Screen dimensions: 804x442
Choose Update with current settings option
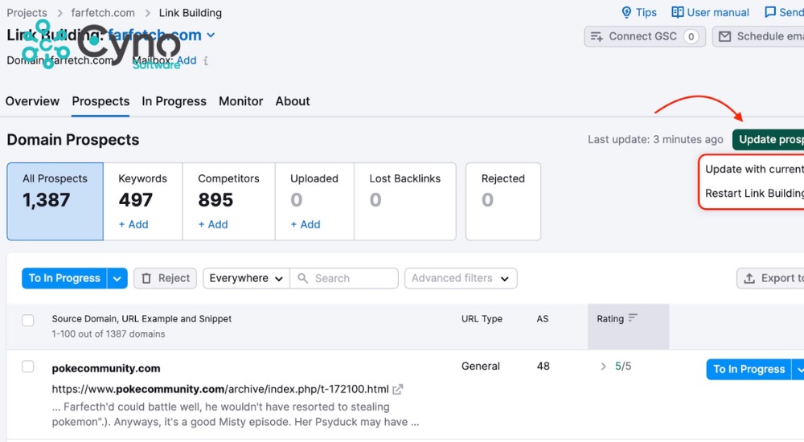point(754,170)
